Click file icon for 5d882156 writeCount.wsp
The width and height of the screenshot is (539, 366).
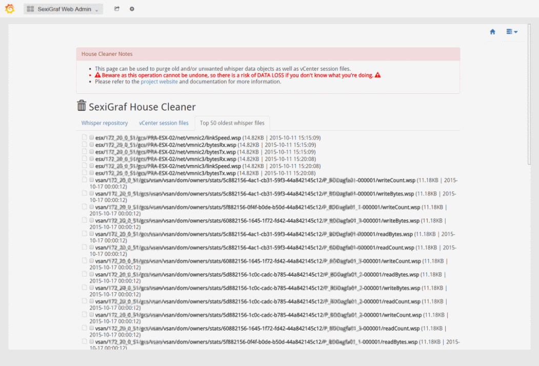click(x=85, y=314)
